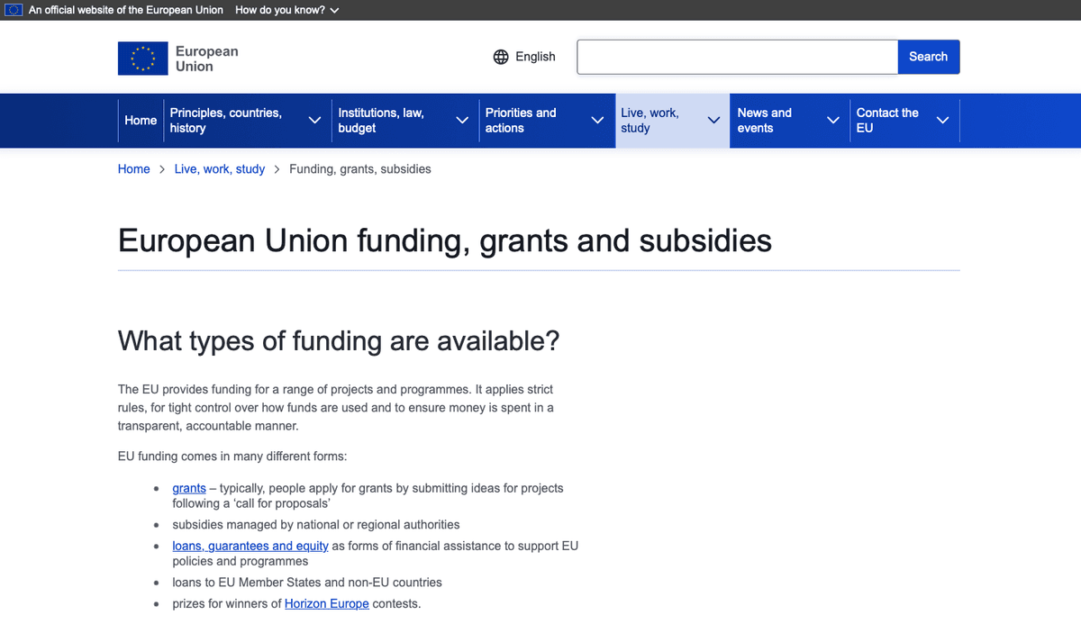Expand News and events chevron
The image size is (1081, 642).
coord(833,120)
